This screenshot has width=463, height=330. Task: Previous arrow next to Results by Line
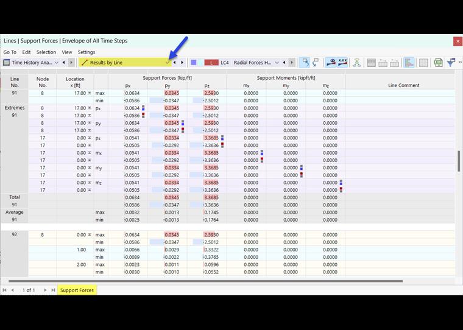point(174,63)
